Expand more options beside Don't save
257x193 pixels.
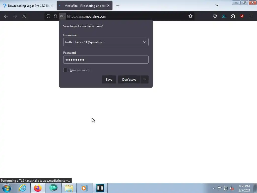(144, 80)
